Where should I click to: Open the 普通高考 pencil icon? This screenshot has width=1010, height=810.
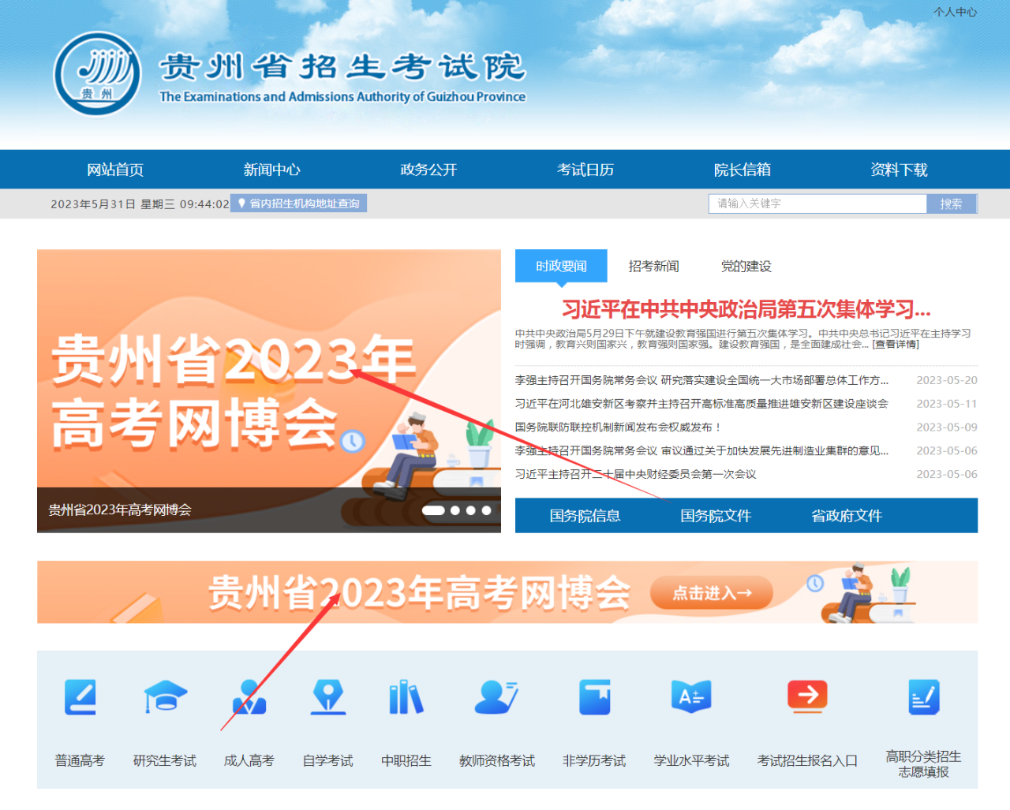pyautogui.click(x=80, y=697)
